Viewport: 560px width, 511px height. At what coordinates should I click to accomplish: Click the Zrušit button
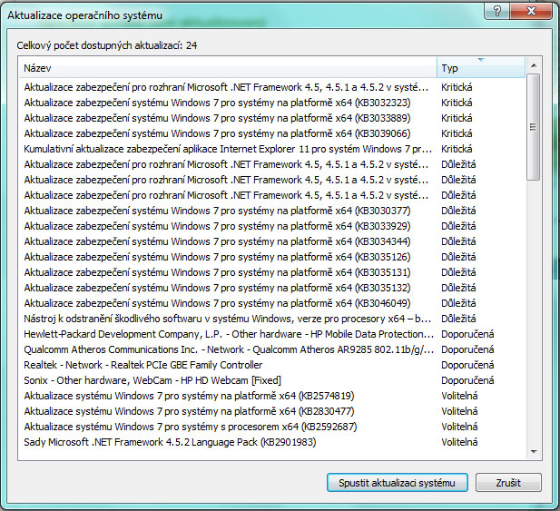508,483
